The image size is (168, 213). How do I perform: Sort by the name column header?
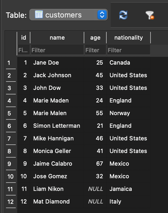pyautogui.click(x=57, y=38)
